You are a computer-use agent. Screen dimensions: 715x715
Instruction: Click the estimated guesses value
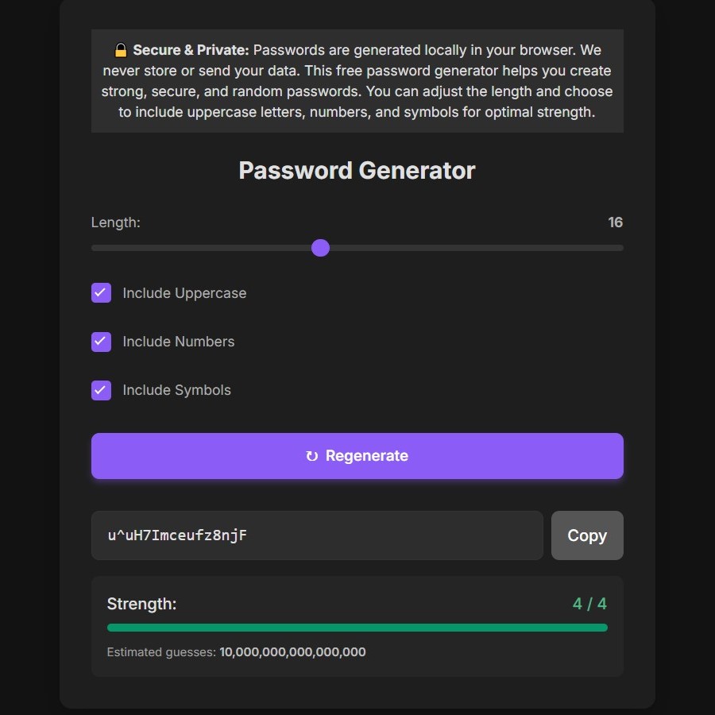pos(292,651)
